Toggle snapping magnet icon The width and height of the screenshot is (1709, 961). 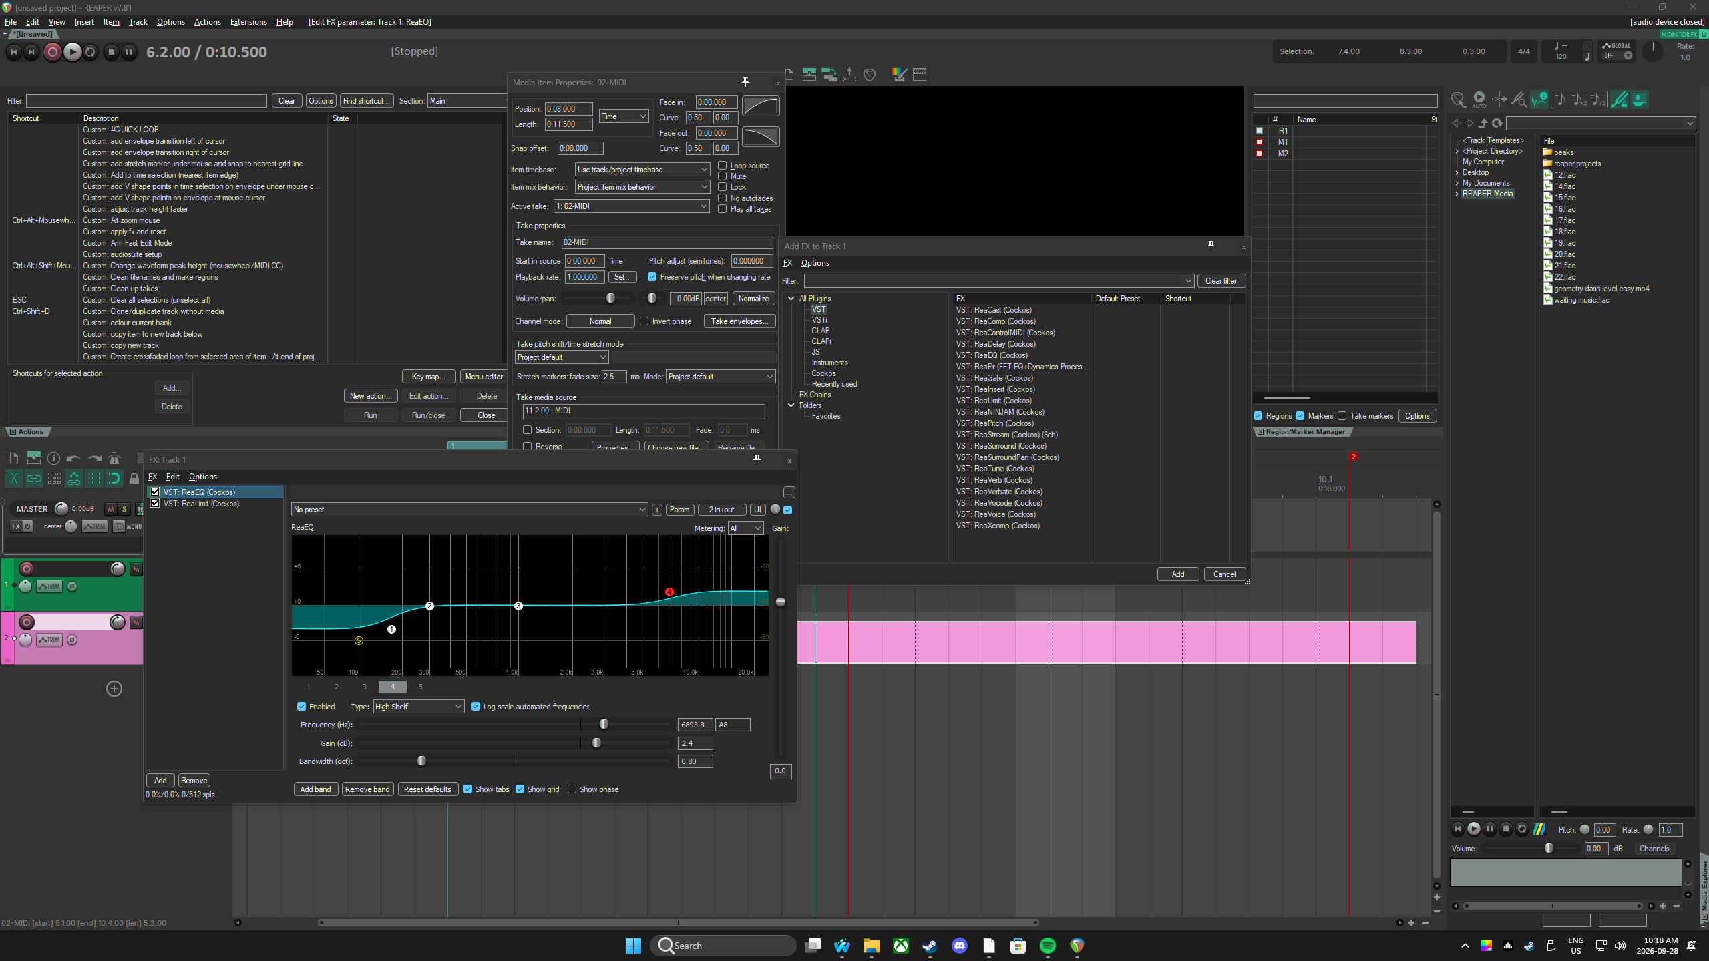coord(114,478)
